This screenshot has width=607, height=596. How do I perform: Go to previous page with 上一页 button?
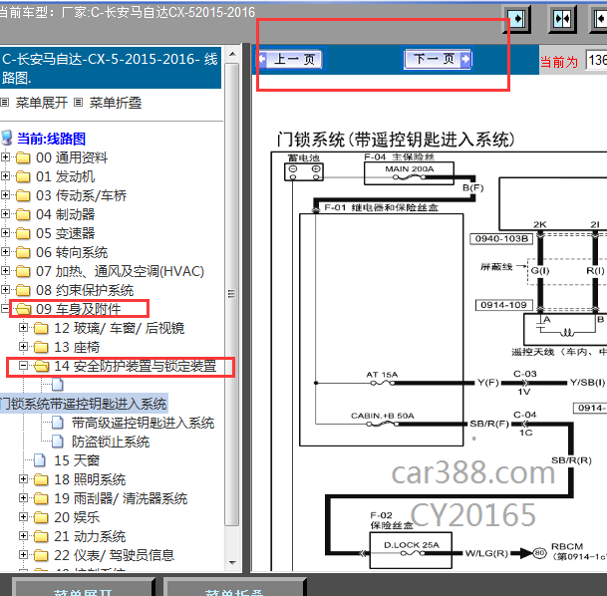(290, 60)
